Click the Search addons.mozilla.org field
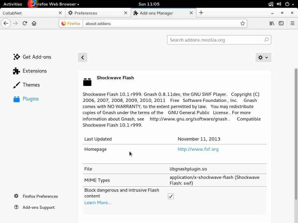The height and width of the screenshot is (223, 298). pos(219,40)
